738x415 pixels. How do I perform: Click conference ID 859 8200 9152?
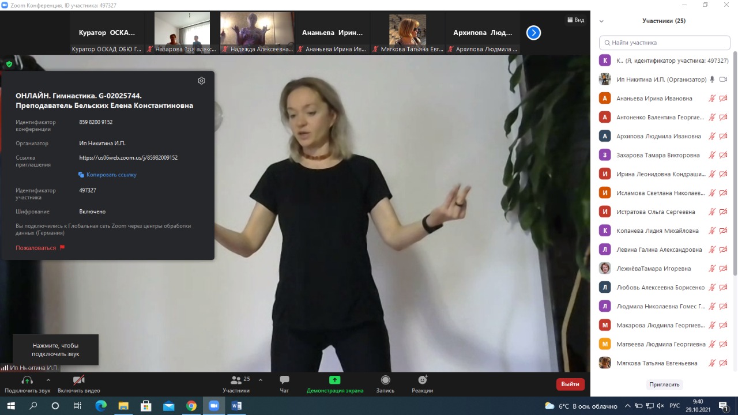pos(96,122)
